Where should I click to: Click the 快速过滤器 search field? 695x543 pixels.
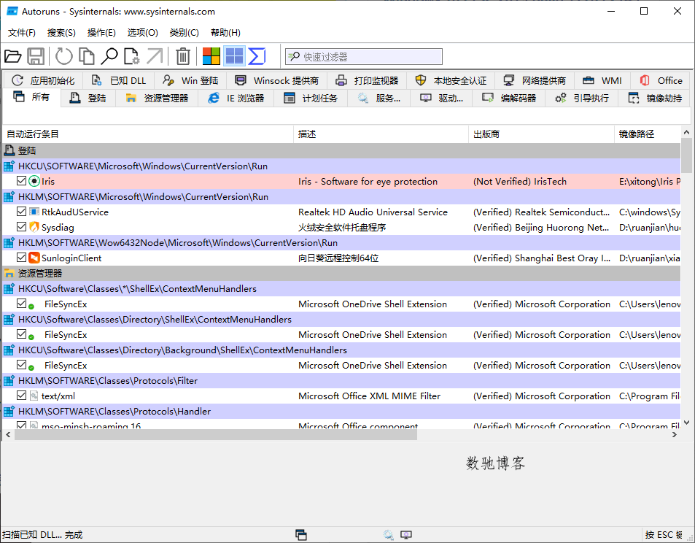[364, 57]
